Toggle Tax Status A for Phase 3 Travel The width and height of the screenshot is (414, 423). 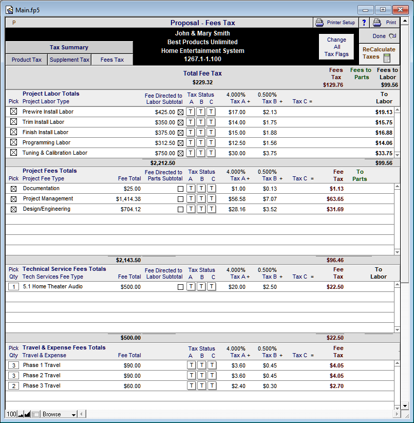point(192,386)
